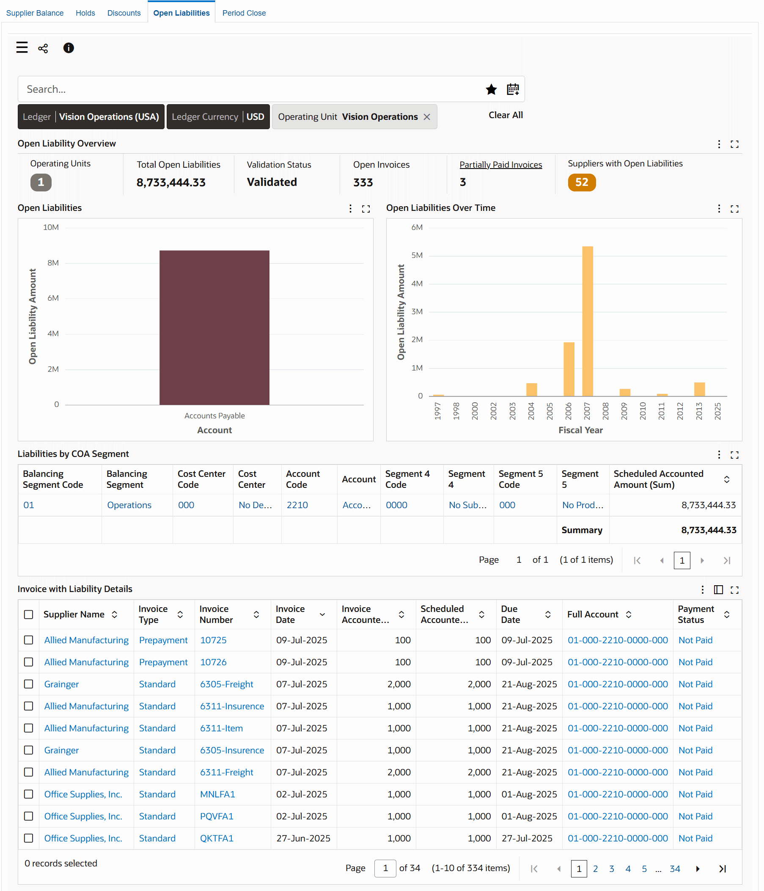This screenshot has height=891, width=764.
Task: Open the calendar date filter icon
Action: [x=513, y=89]
